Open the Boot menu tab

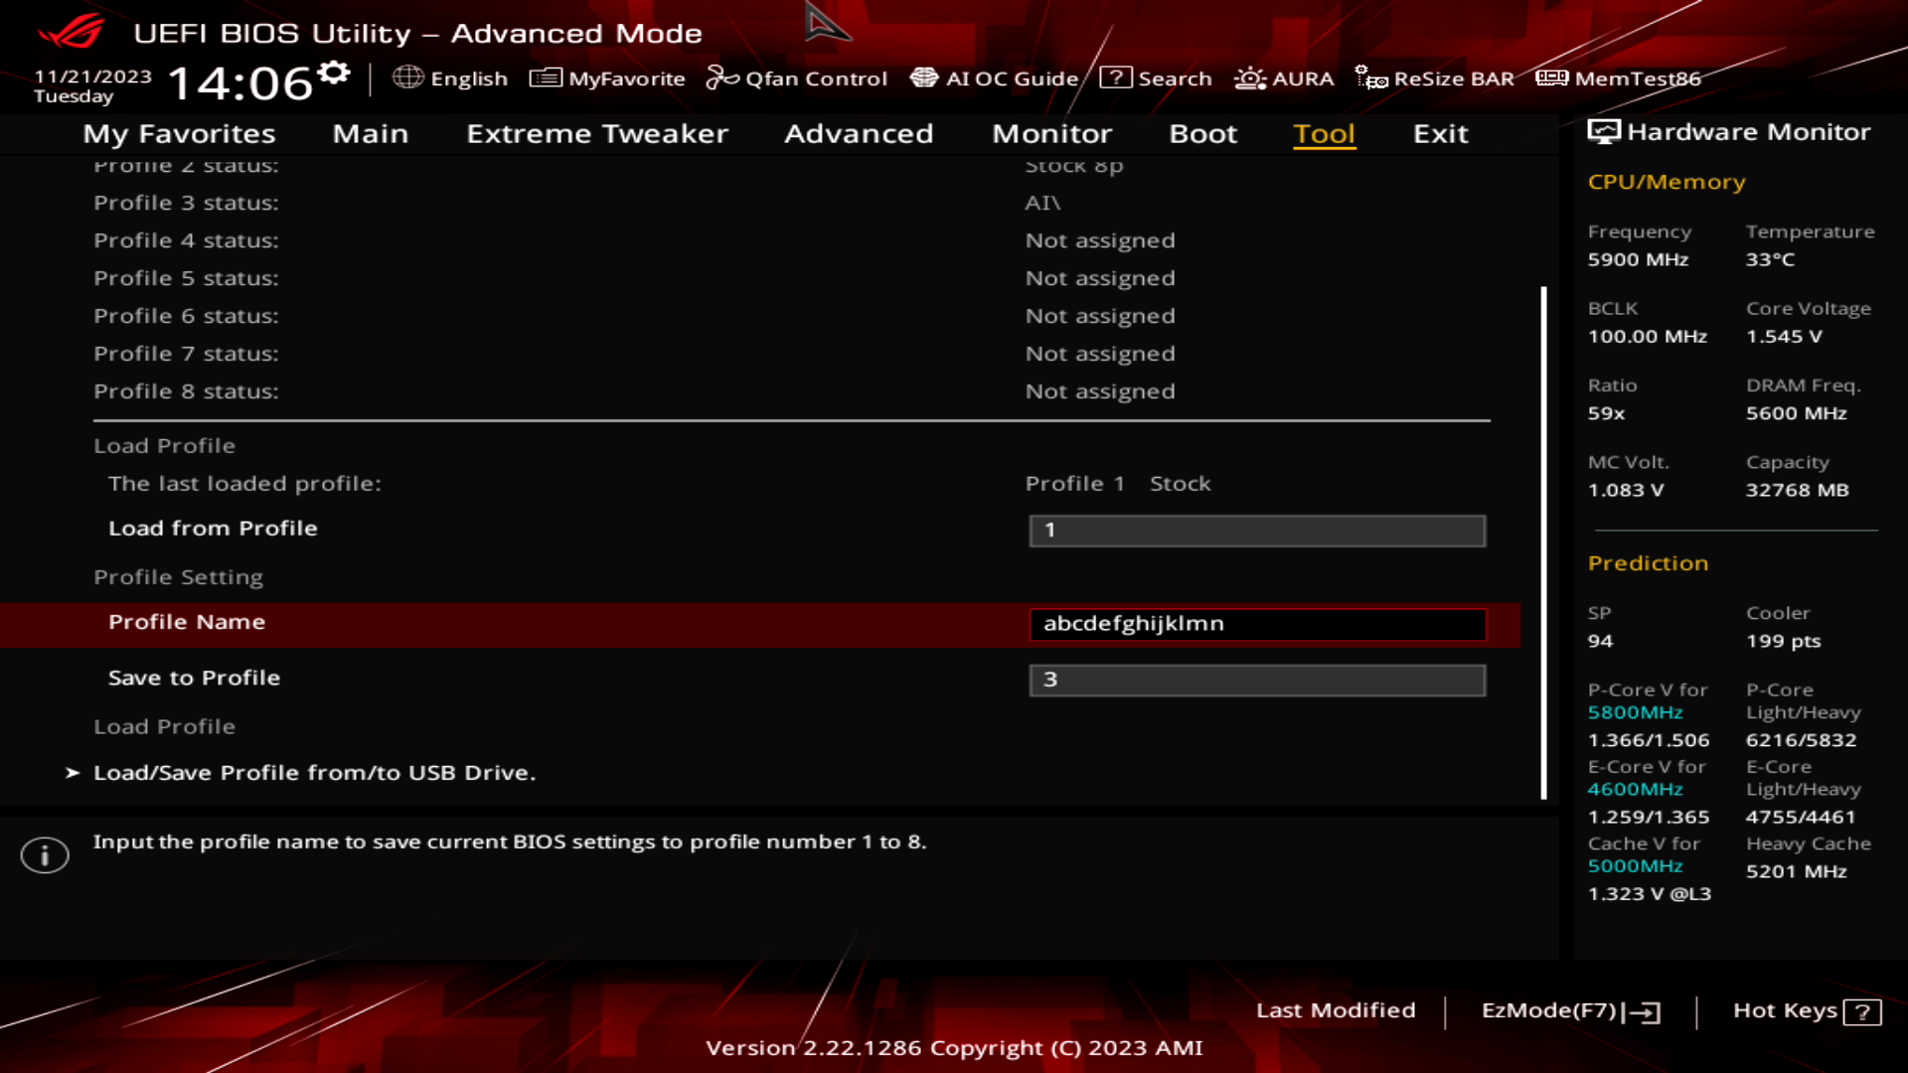point(1202,134)
